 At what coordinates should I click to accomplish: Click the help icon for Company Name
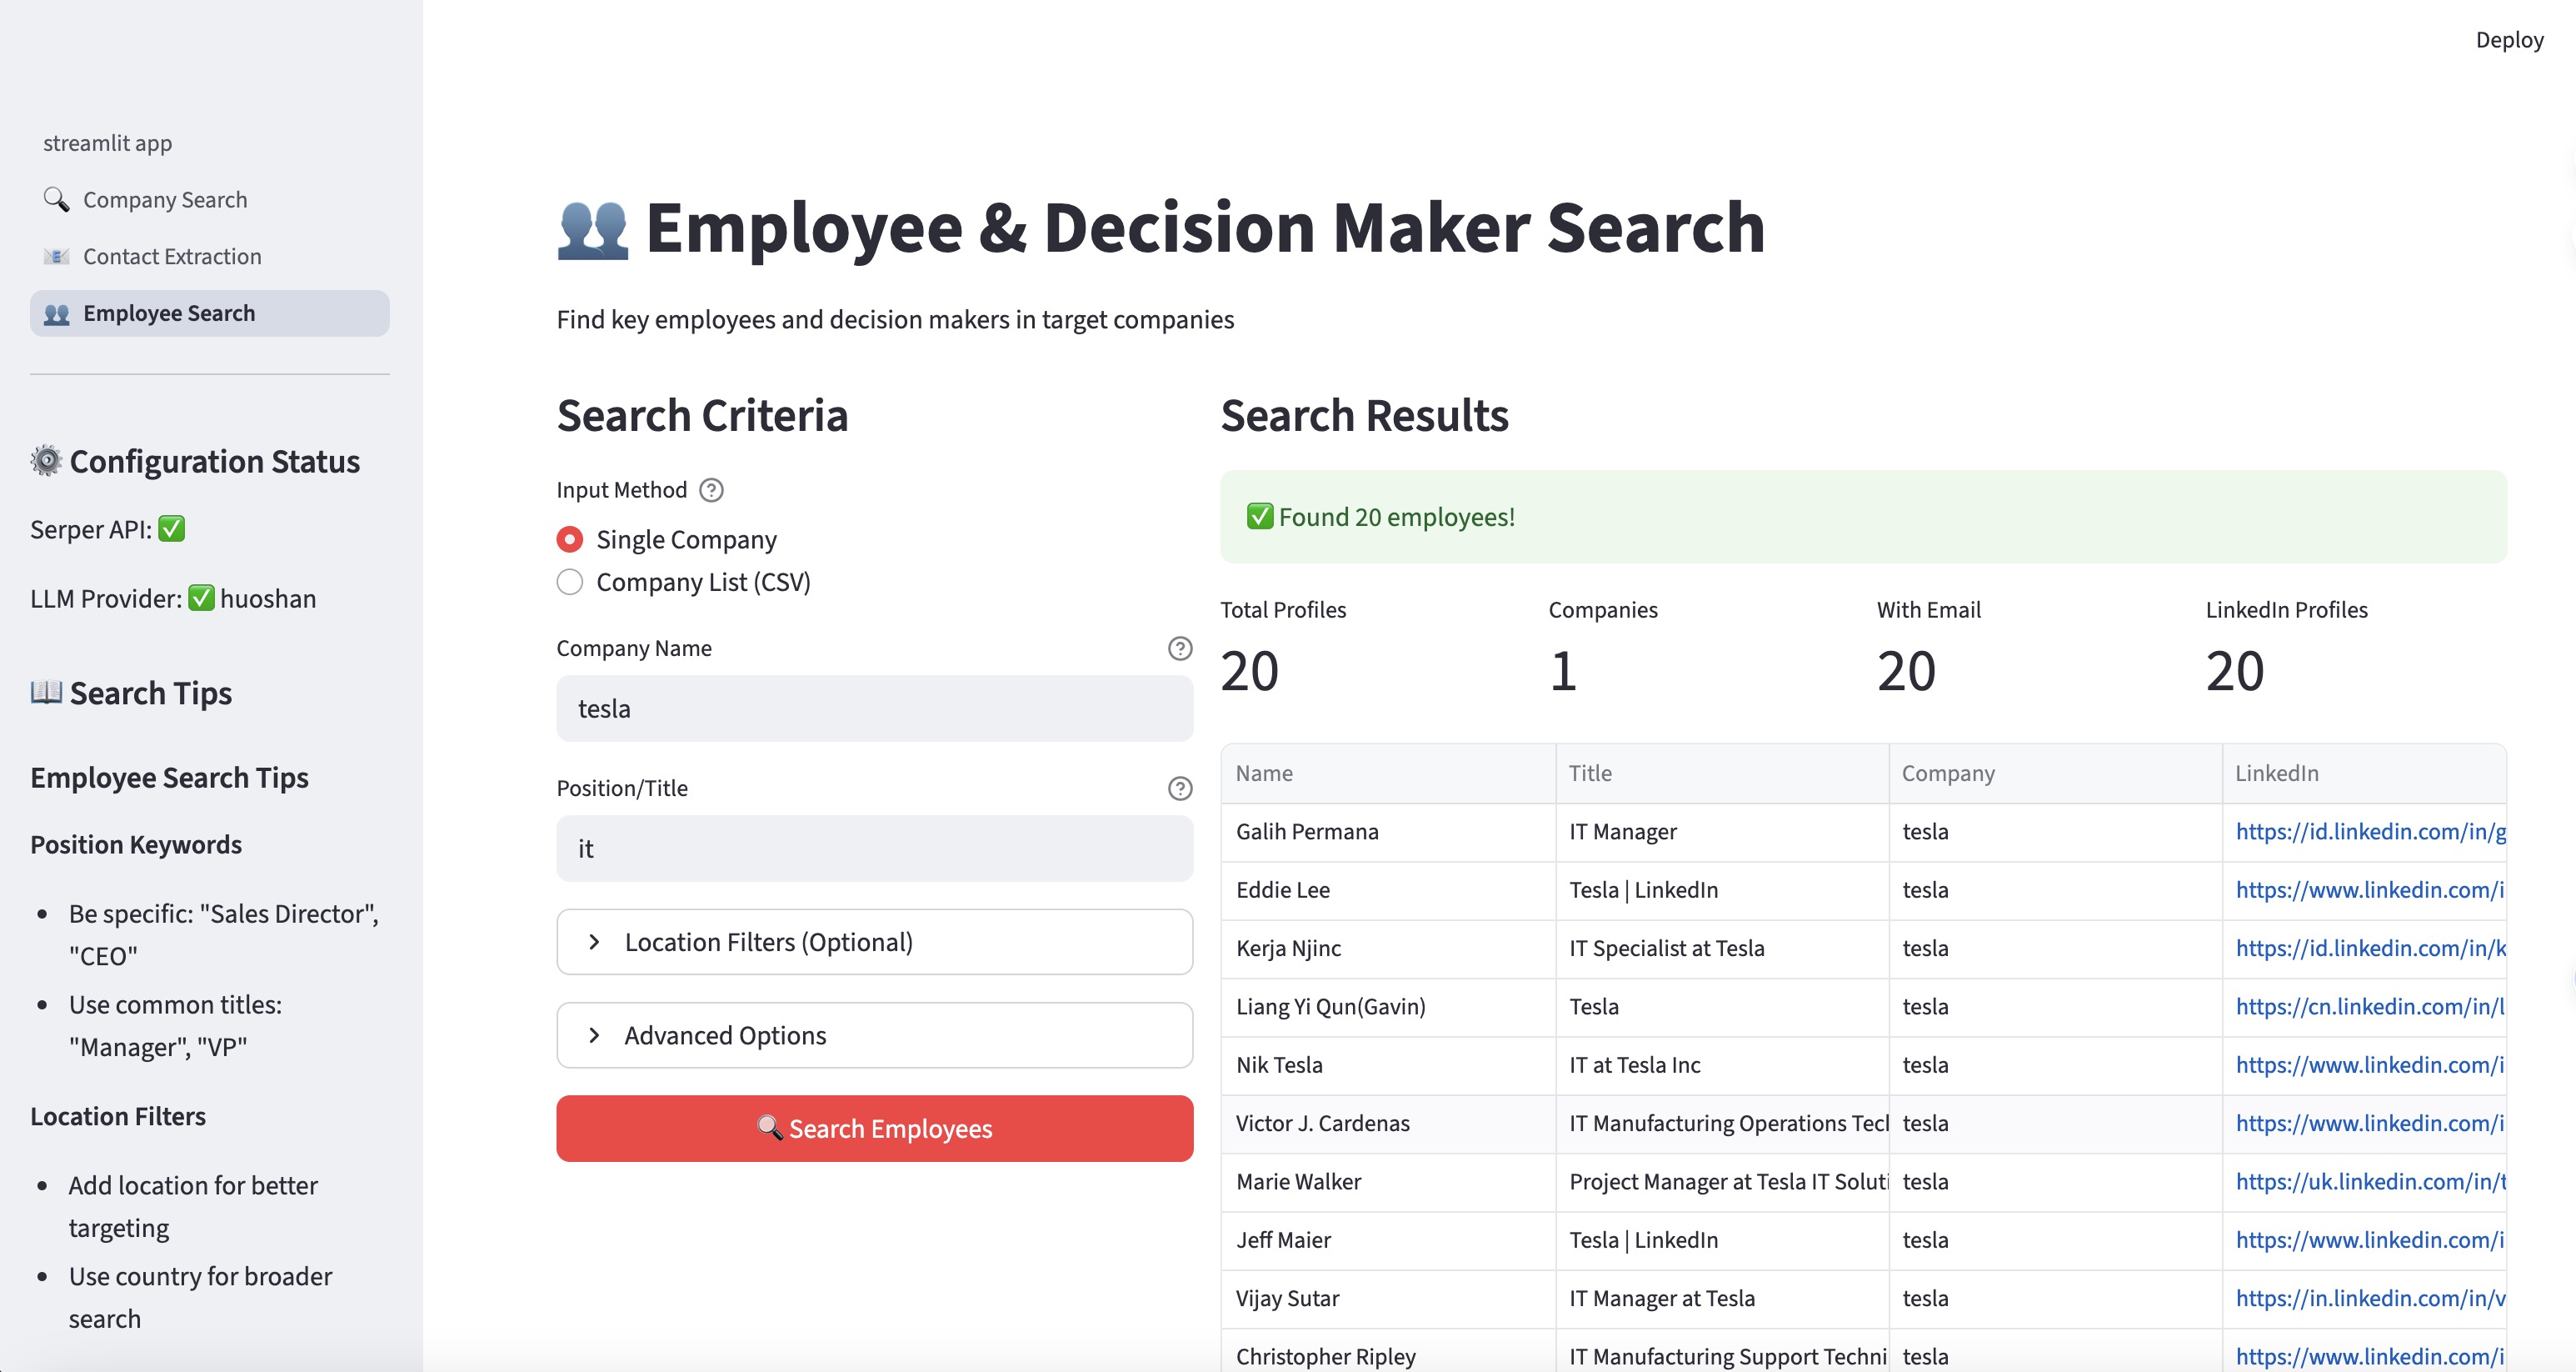[x=1180, y=648]
